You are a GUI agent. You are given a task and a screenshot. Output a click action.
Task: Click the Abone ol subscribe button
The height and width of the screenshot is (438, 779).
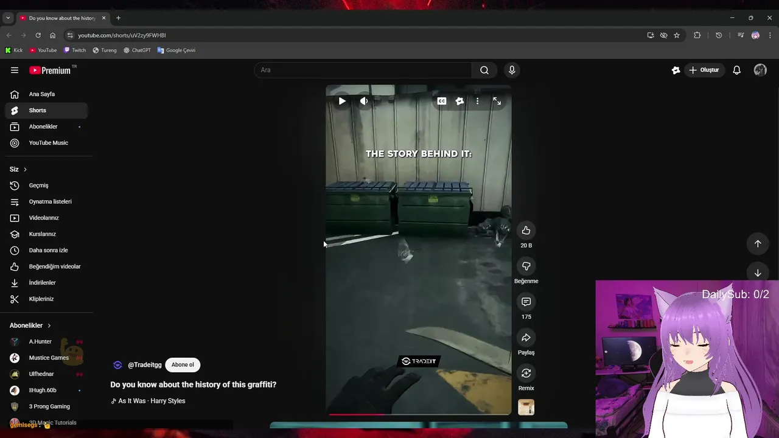tap(183, 365)
